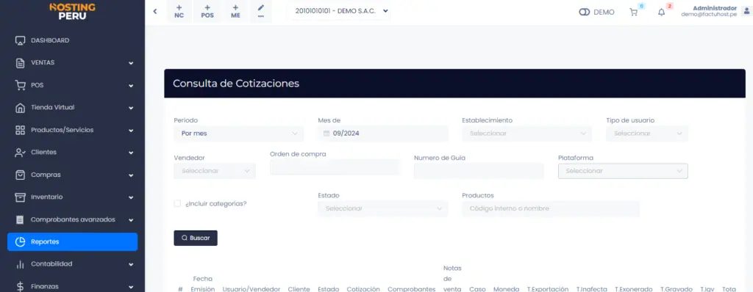
Task: Click the Mes de 09/2024 date field
Action: (x=382, y=134)
